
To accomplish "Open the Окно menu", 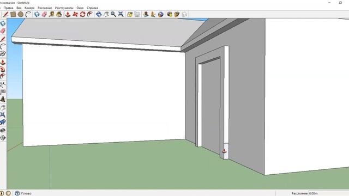I will point(80,8).
